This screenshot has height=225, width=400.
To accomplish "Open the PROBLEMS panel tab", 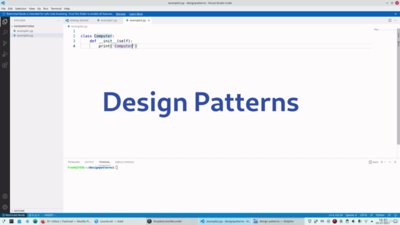I will (x=74, y=162).
